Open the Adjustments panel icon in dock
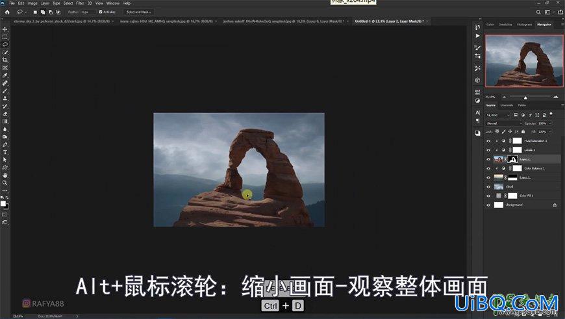565x319 pixels. click(x=477, y=101)
